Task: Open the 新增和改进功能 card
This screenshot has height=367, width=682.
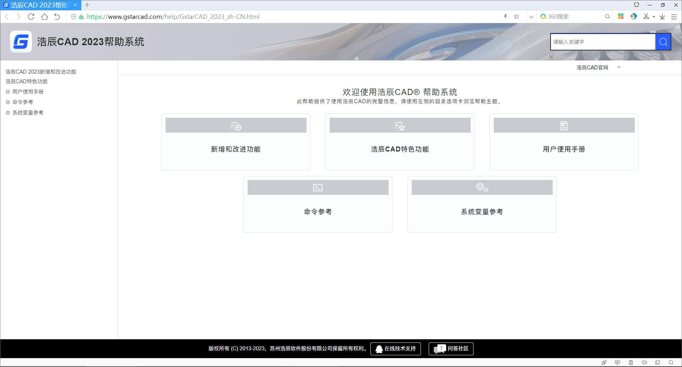Action: [x=236, y=142]
